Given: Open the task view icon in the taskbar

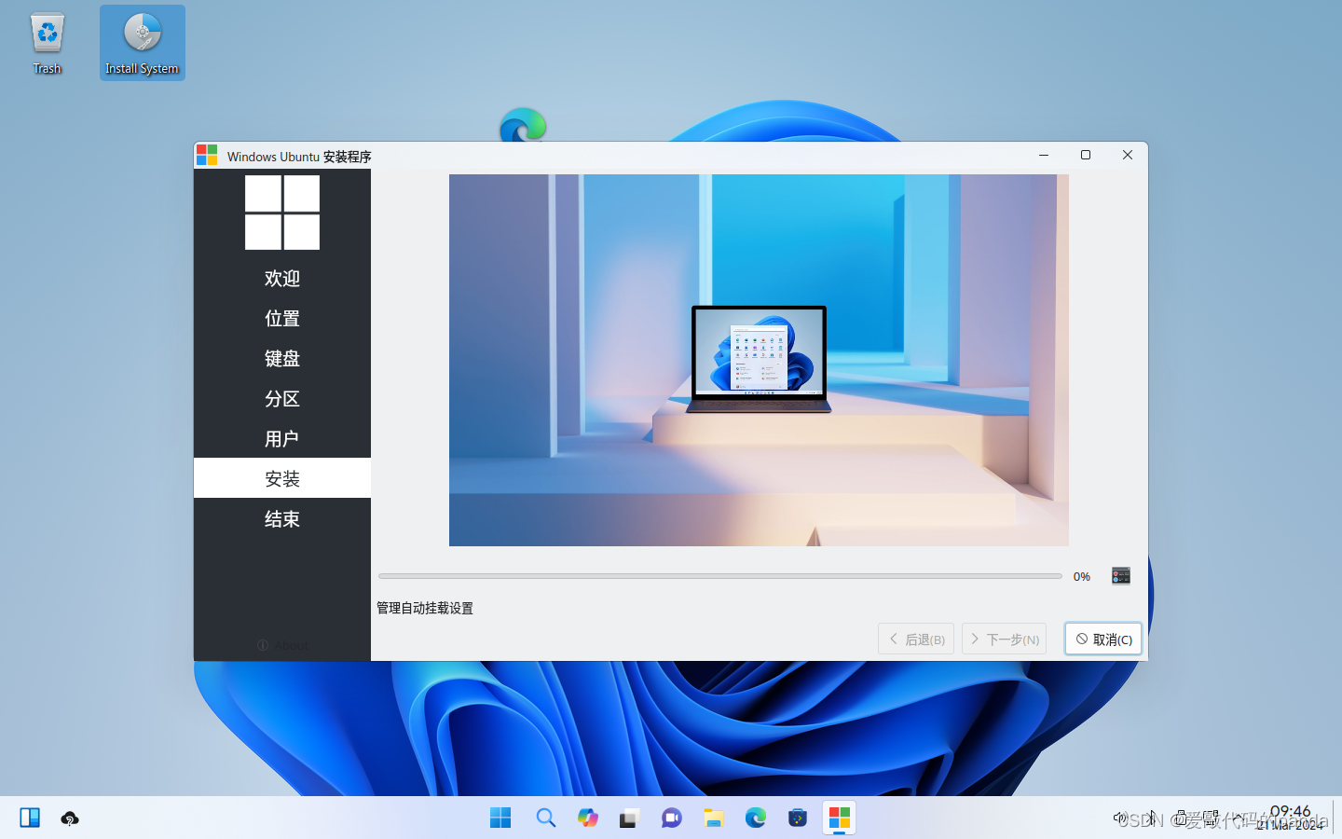Looking at the screenshot, I should coord(629,818).
